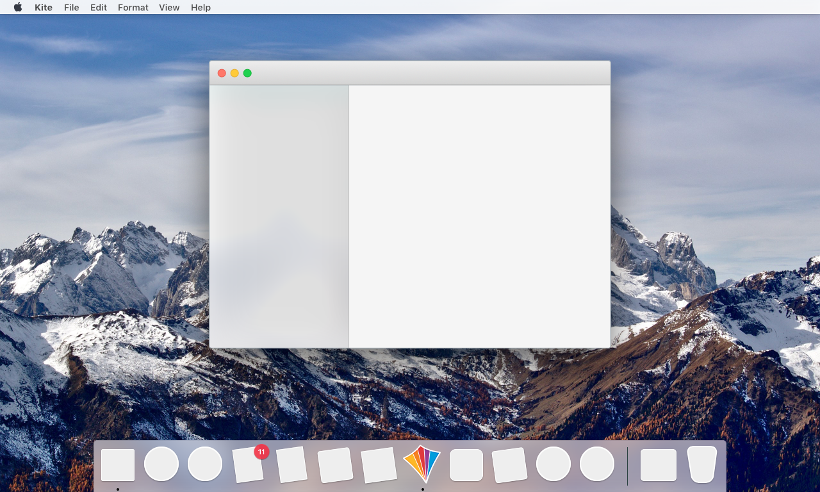The width and height of the screenshot is (820, 492).
Task: Click the empty gray sidebar pane
Action: point(279,217)
